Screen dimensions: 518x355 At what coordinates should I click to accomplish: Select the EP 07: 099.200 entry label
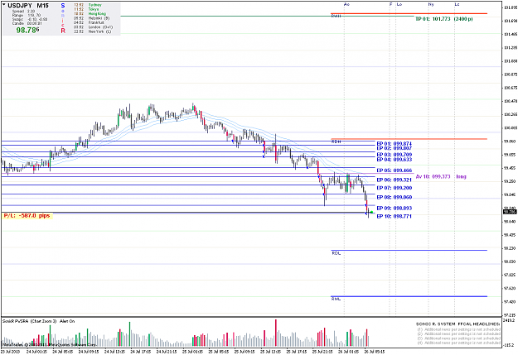point(395,188)
